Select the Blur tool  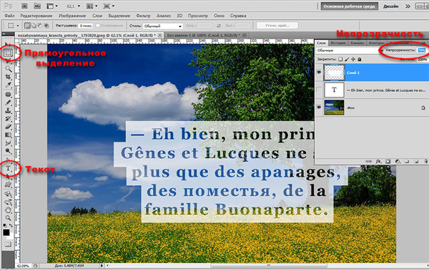tap(8, 143)
